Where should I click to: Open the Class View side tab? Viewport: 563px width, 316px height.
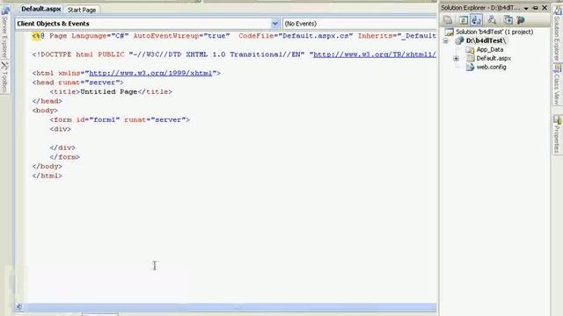tap(557, 84)
